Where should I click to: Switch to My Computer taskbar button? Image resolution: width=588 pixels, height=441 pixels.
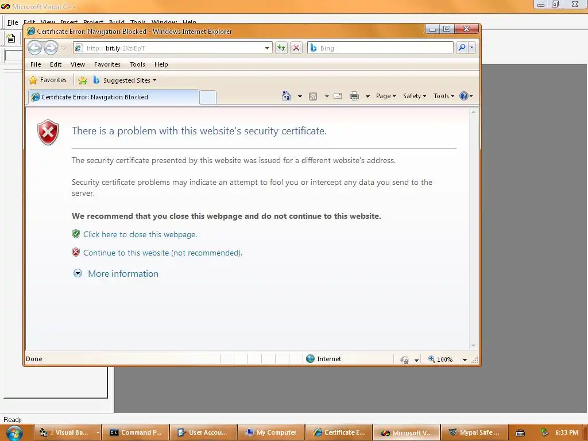coord(271,433)
